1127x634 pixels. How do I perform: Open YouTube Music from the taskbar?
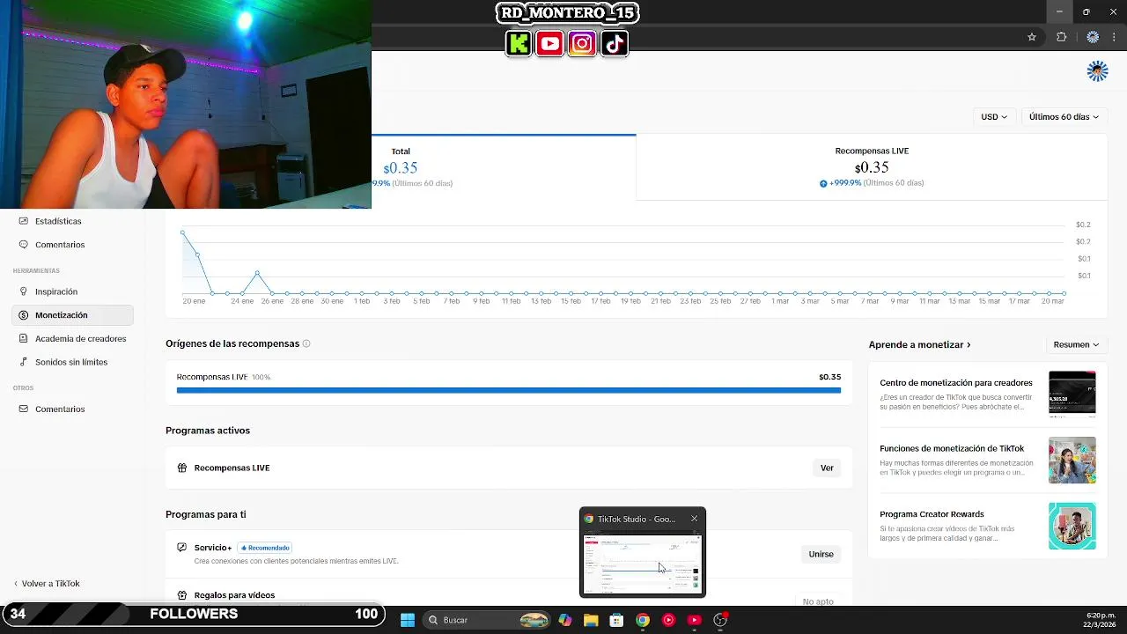tap(668, 620)
